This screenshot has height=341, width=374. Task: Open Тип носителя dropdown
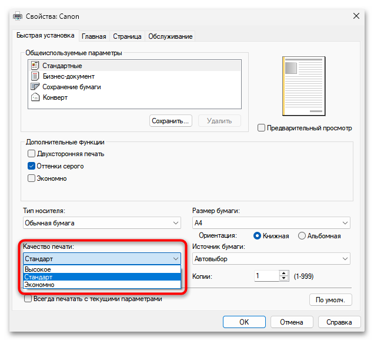(102, 223)
